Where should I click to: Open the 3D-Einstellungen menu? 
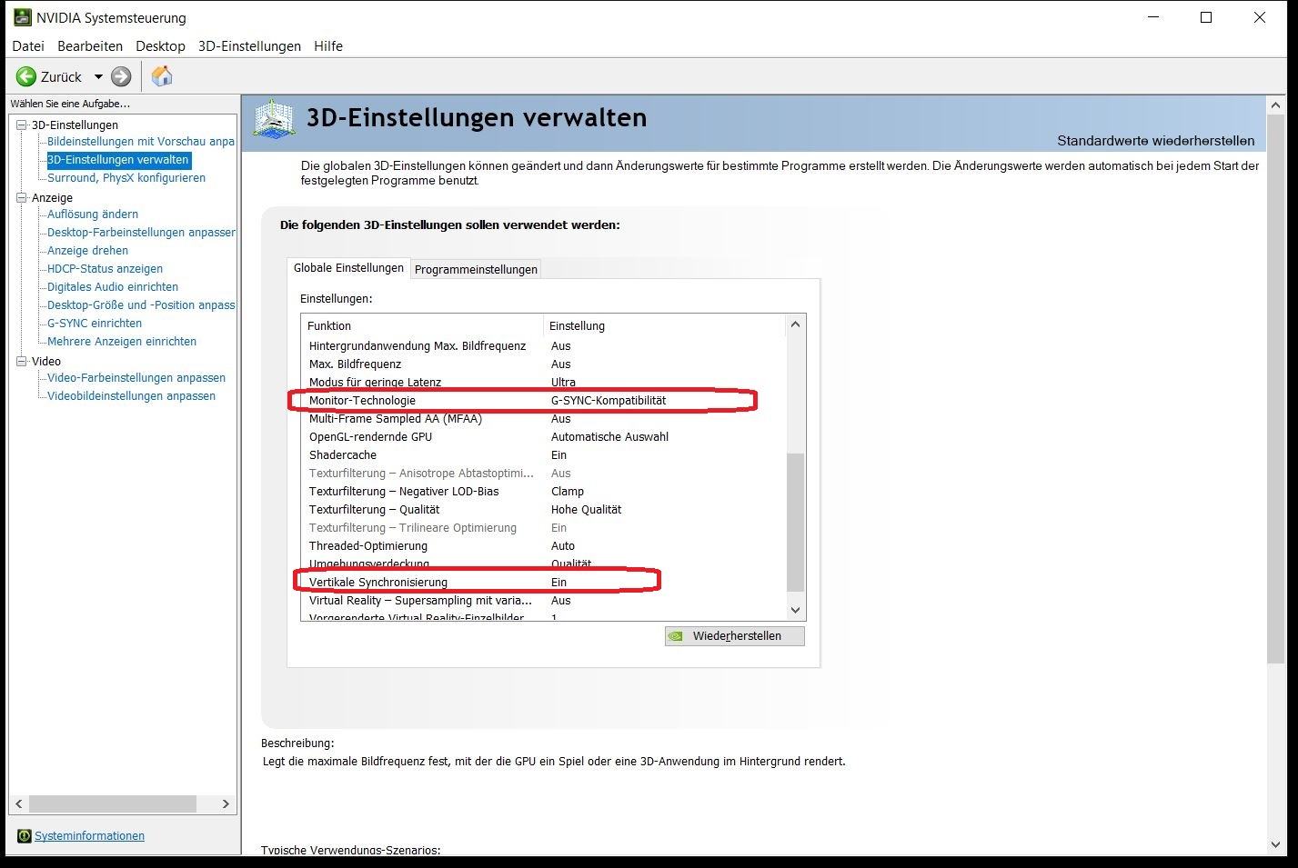(x=249, y=46)
